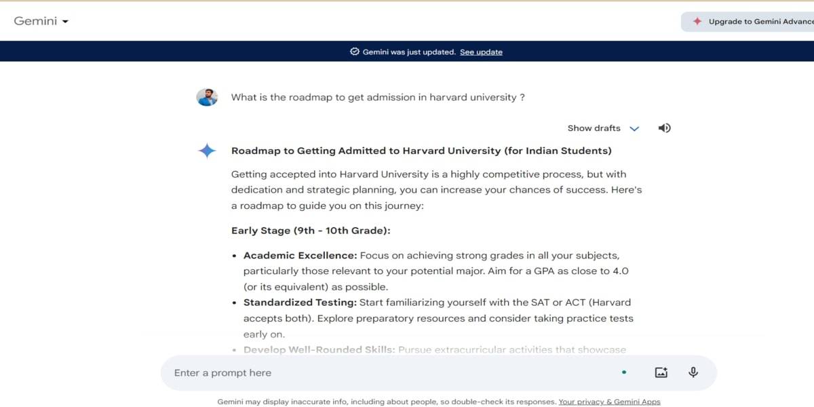Viewport: 814px width, 407px height.
Task: Open the Gemini menu in the top-left
Action: (x=41, y=21)
